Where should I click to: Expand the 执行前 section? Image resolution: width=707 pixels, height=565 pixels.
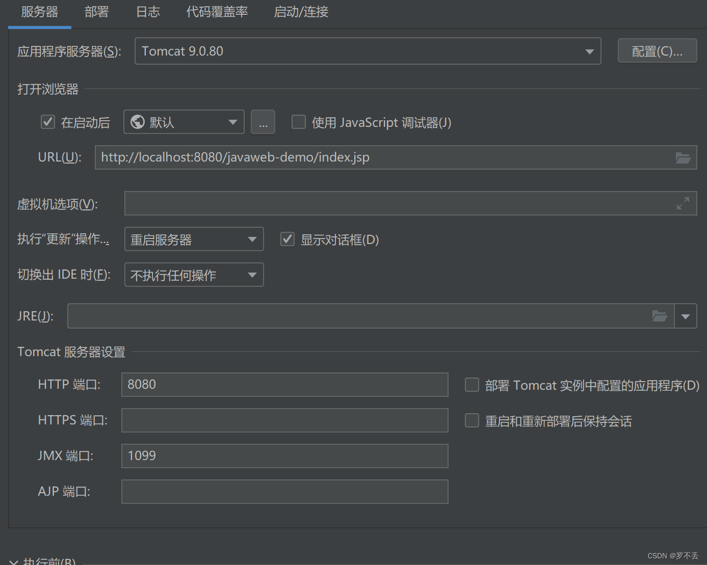pyautogui.click(x=14, y=561)
